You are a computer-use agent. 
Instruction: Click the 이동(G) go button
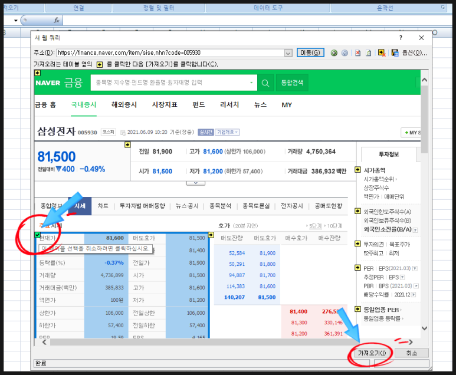[x=310, y=53]
